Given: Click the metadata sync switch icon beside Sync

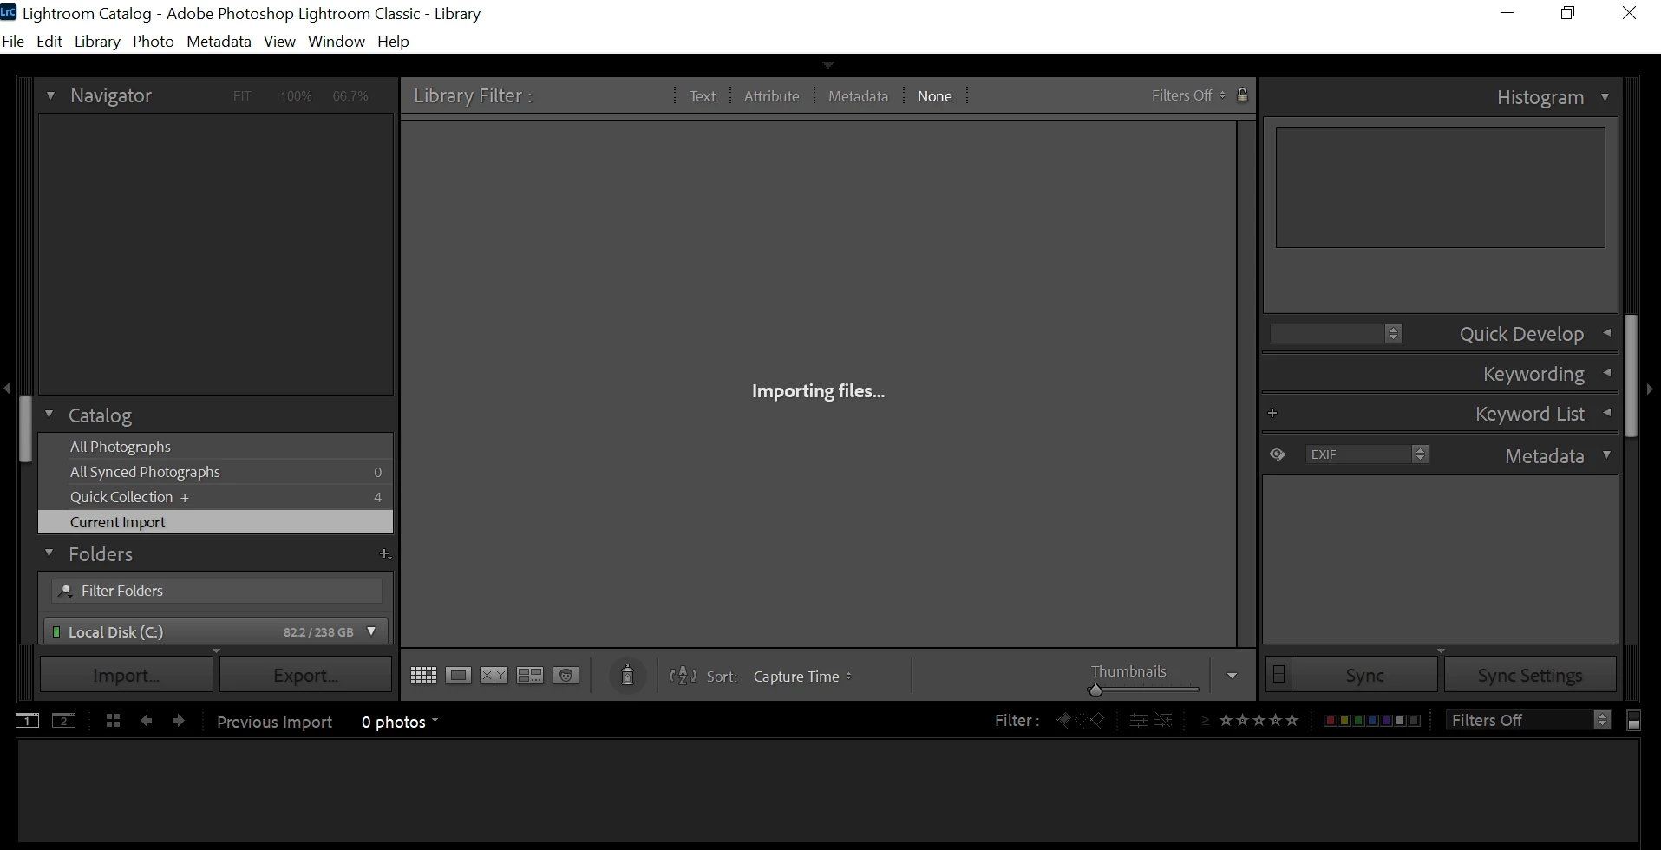Looking at the screenshot, I should [1278, 675].
